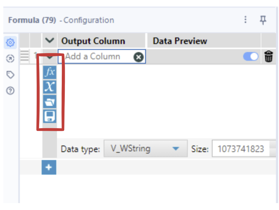The height and width of the screenshot is (210, 279).
Task: Open the Data type V_WString dropdown
Action: click(x=145, y=149)
